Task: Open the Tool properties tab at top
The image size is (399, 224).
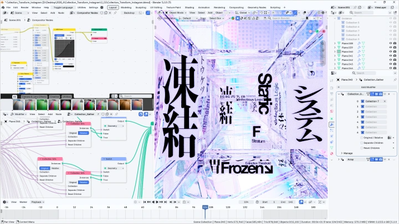Action: click(x=331, y=80)
